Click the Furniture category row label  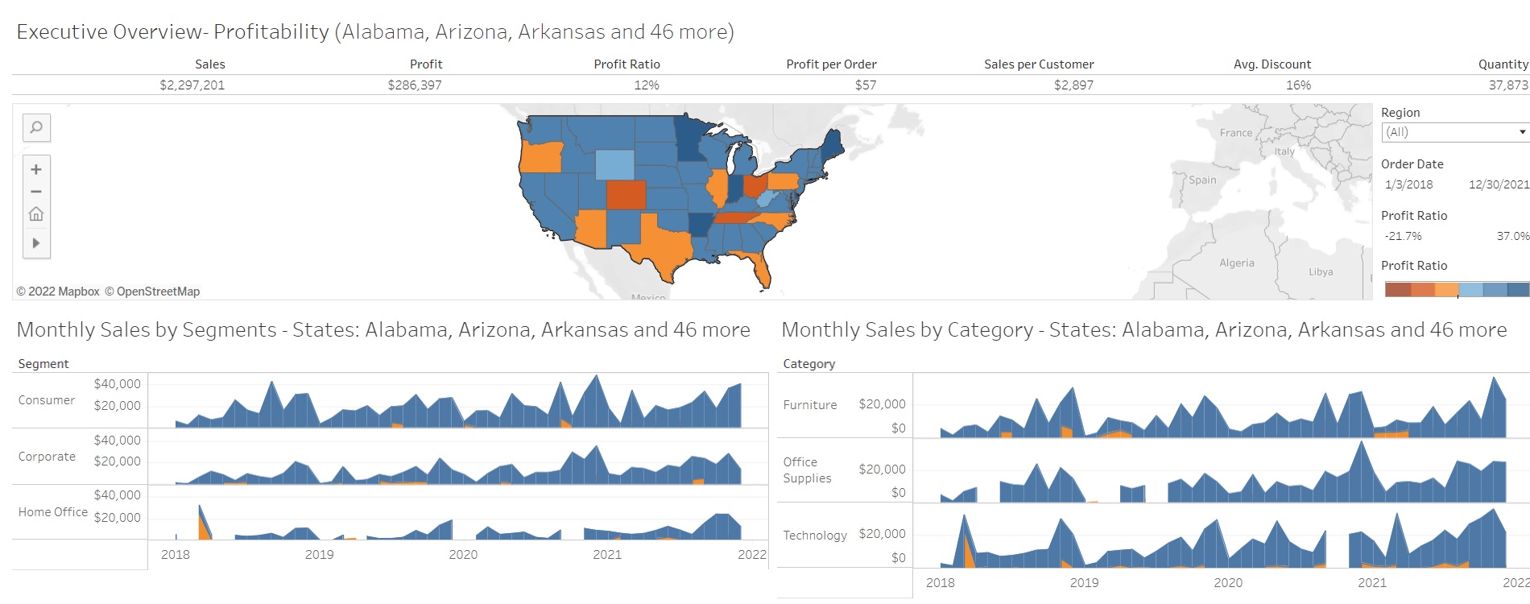pos(810,405)
